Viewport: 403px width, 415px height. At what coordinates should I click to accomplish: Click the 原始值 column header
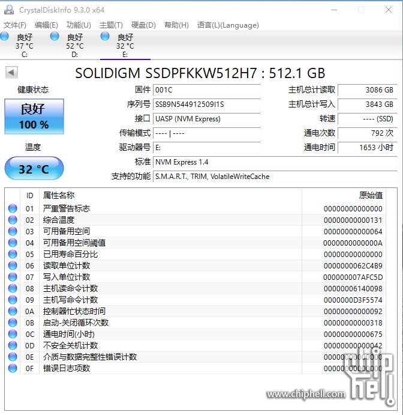coord(344,196)
